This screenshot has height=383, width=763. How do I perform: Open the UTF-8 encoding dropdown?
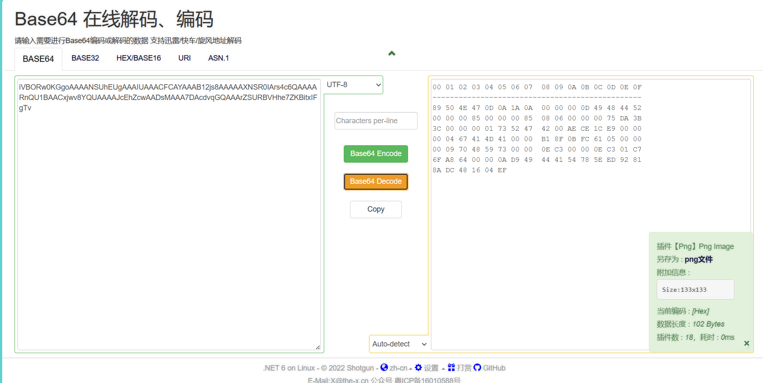(x=353, y=85)
